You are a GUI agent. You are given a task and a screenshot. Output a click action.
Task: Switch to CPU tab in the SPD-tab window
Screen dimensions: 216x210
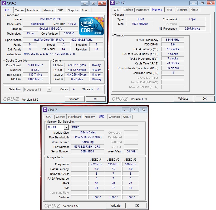tap(49, 117)
